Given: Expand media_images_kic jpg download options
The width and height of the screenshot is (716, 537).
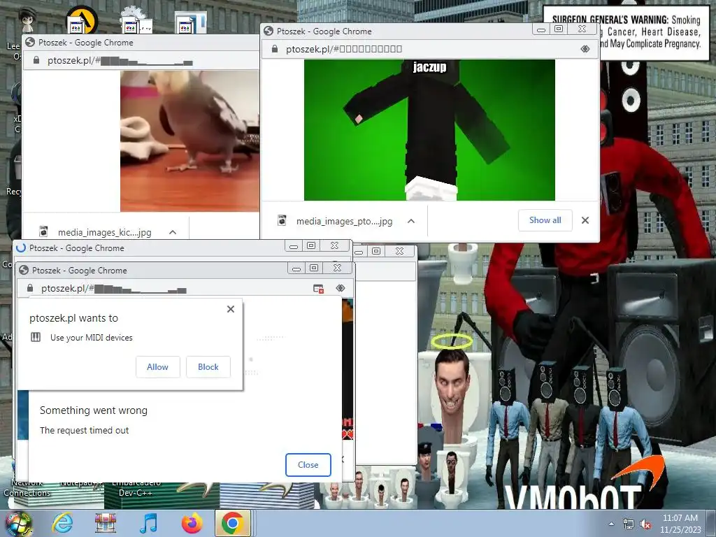Looking at the screenshot, I should click(173, 232).
